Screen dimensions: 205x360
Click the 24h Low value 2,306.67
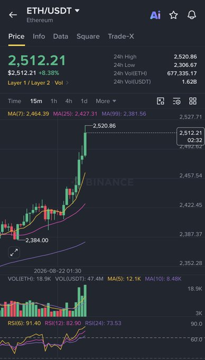point(185,65)
